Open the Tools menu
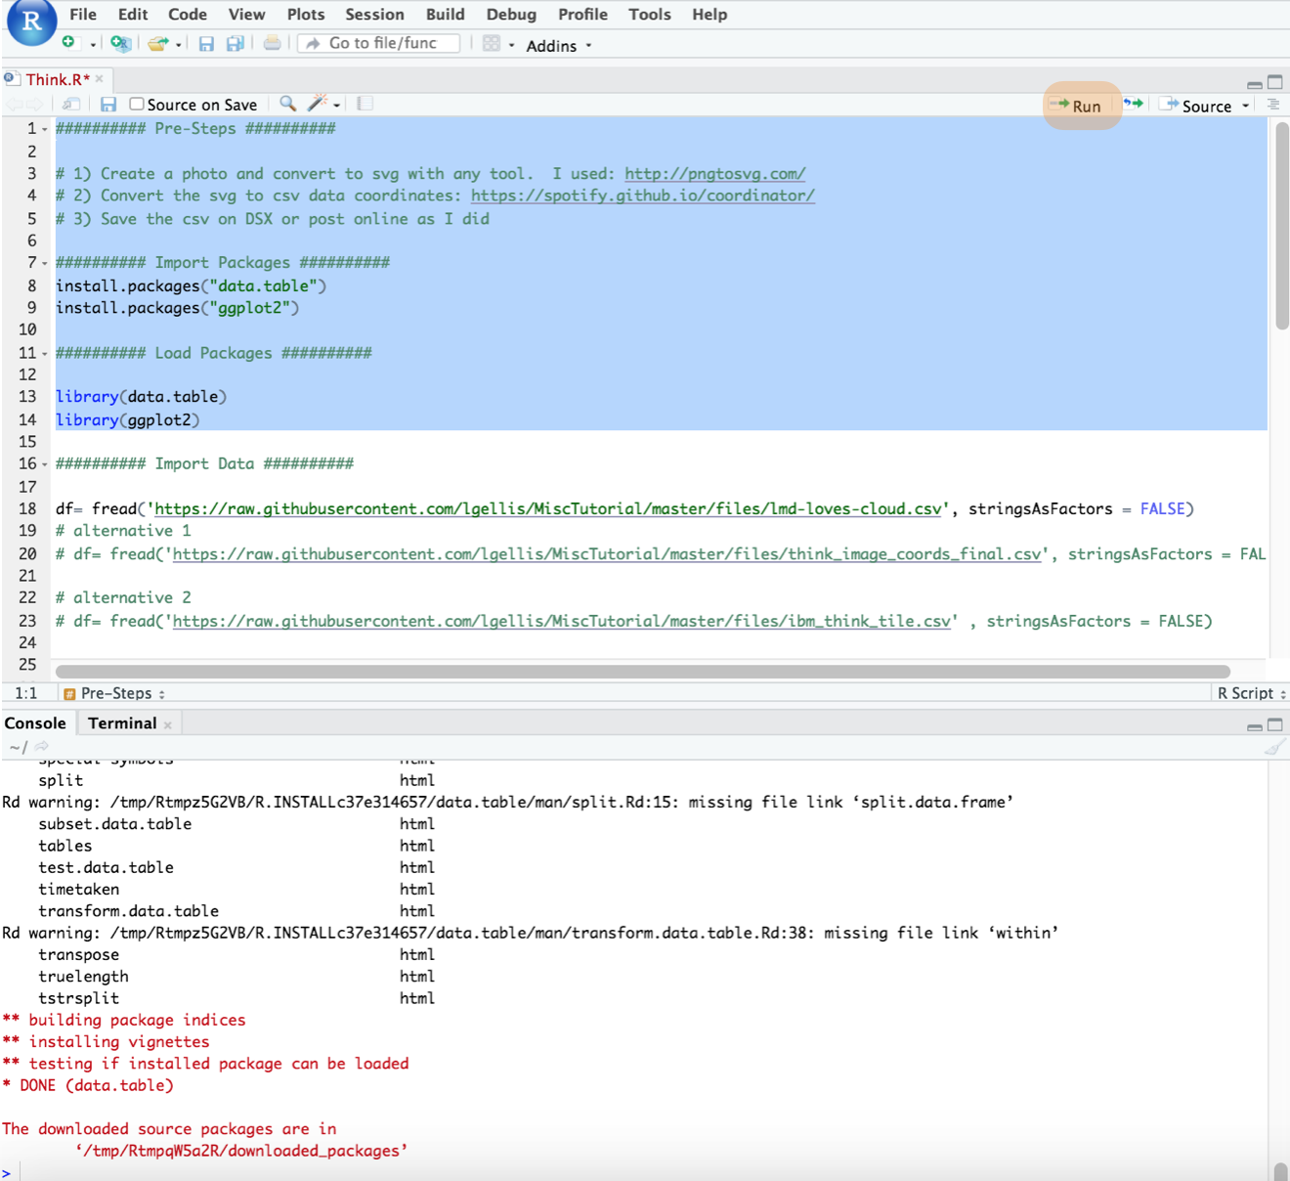The width and height of the screenshot is (1290, 1181). [650, 15]
